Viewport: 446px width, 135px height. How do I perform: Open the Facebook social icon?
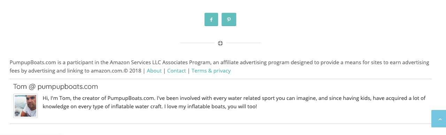point(211,19)
